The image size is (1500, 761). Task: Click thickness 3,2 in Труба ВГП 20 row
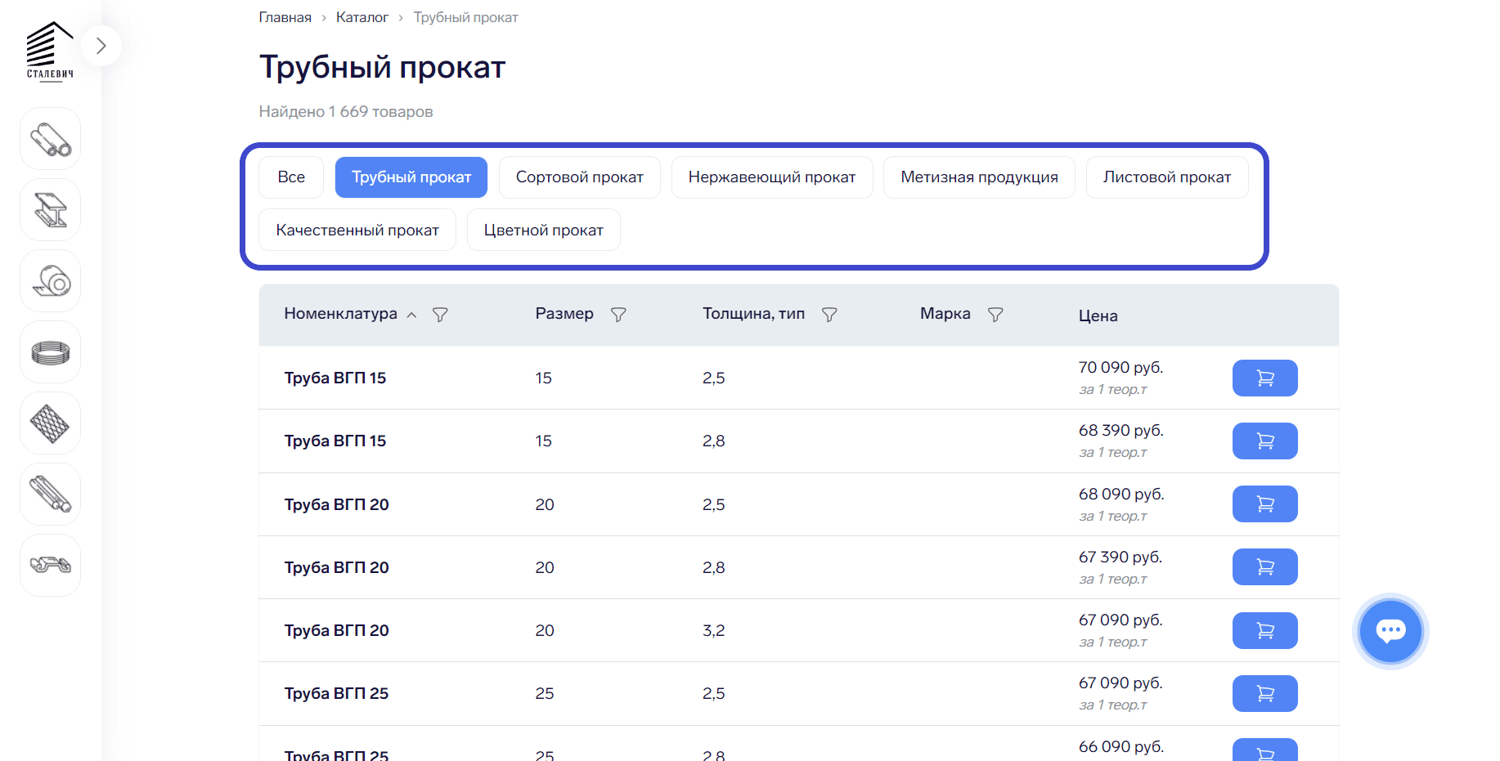point(714,630)
